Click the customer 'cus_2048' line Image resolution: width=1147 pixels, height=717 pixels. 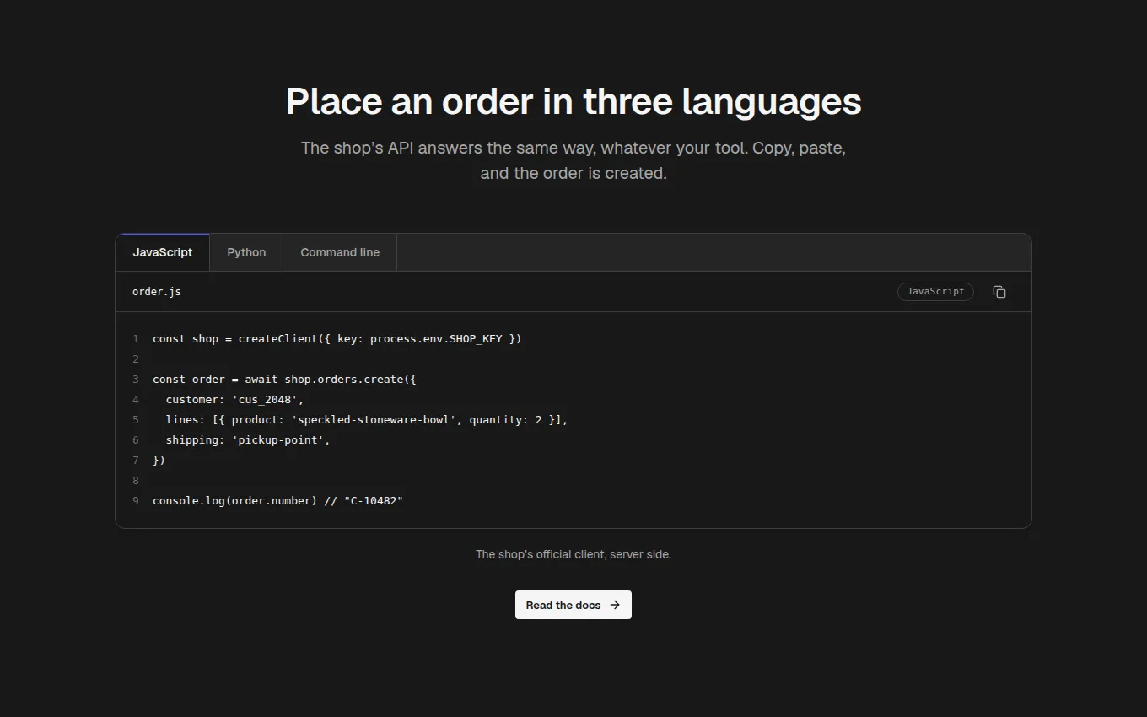point(234,400)
